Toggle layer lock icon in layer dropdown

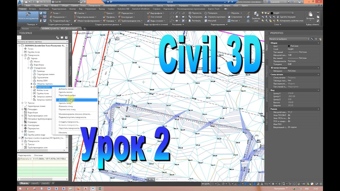268,13
